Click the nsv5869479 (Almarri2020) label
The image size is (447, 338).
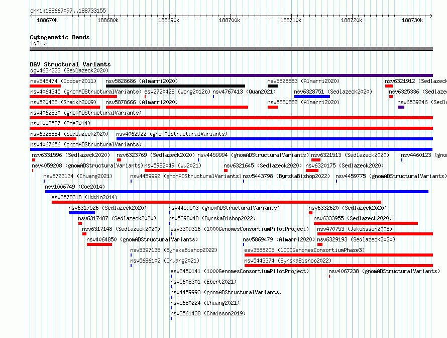pos(279,239)
